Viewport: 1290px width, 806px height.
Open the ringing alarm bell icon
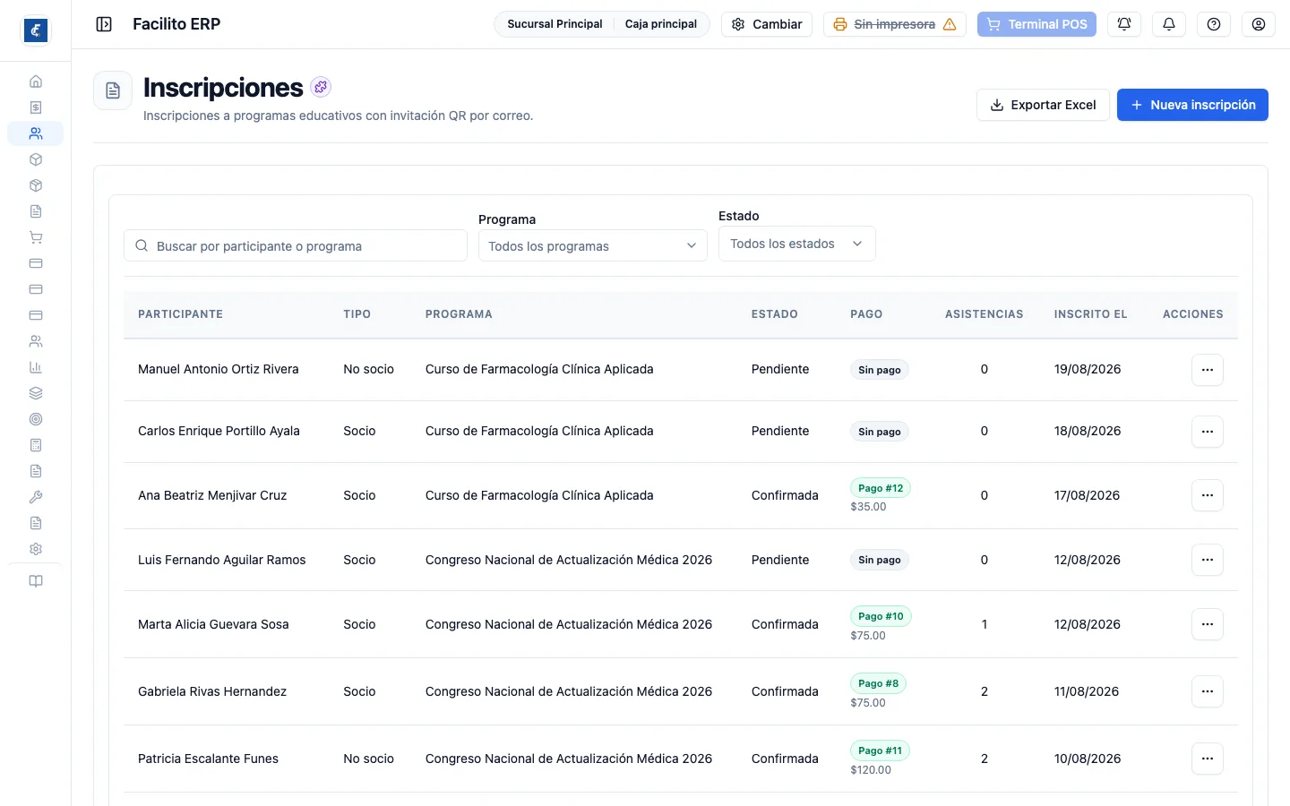[x=1124, y=24]
